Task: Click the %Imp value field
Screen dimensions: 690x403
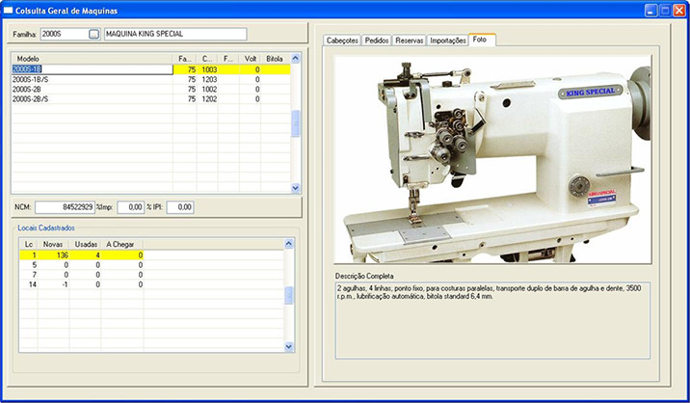Action: click(x=131, y=207)
